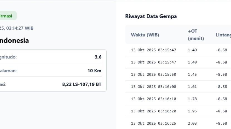
Task: Select the 03:16:20 time entry
Action: point(153,111)
